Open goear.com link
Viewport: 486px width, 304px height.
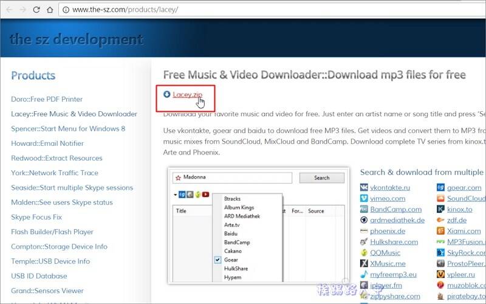tap(464, 188)
